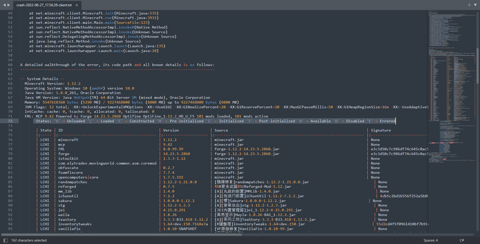480x244 pixels.
Task: Toggle the sidebar from status bar icon
Action: pyautogui.click(x=5, y=240)
